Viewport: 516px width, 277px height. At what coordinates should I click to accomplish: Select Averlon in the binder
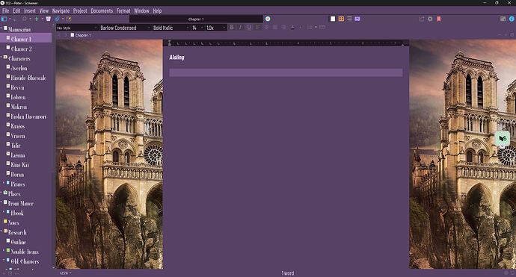click(19, 68)
